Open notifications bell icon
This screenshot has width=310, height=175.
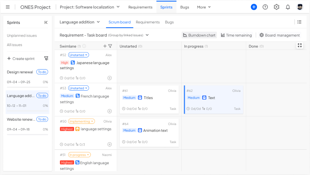288,7
